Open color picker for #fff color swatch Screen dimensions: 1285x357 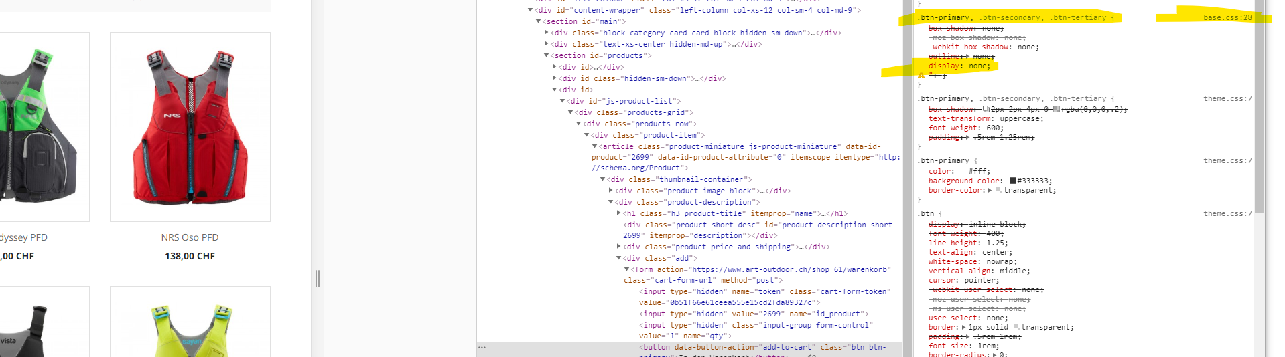point(964,171)
